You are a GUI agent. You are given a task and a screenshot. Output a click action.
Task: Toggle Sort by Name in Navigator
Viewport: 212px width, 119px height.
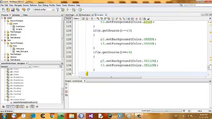(x=32, y=106)
